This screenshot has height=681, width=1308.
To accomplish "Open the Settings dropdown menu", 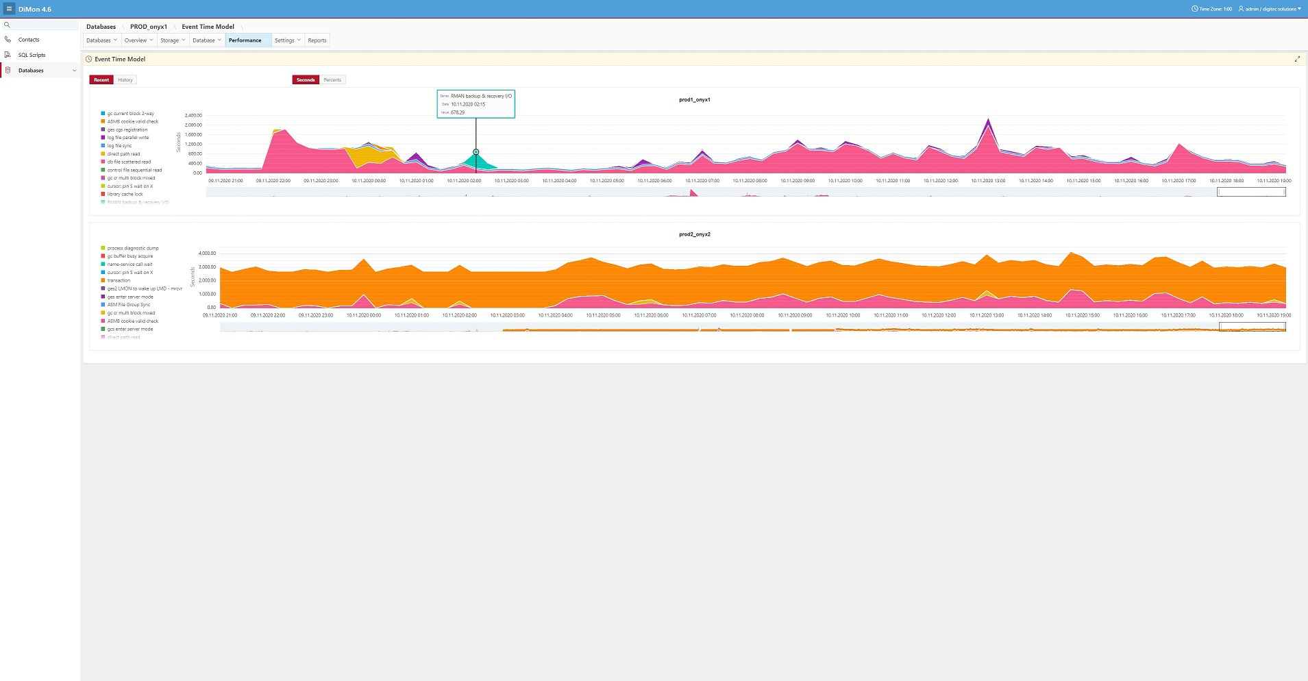I will point(288,40).
